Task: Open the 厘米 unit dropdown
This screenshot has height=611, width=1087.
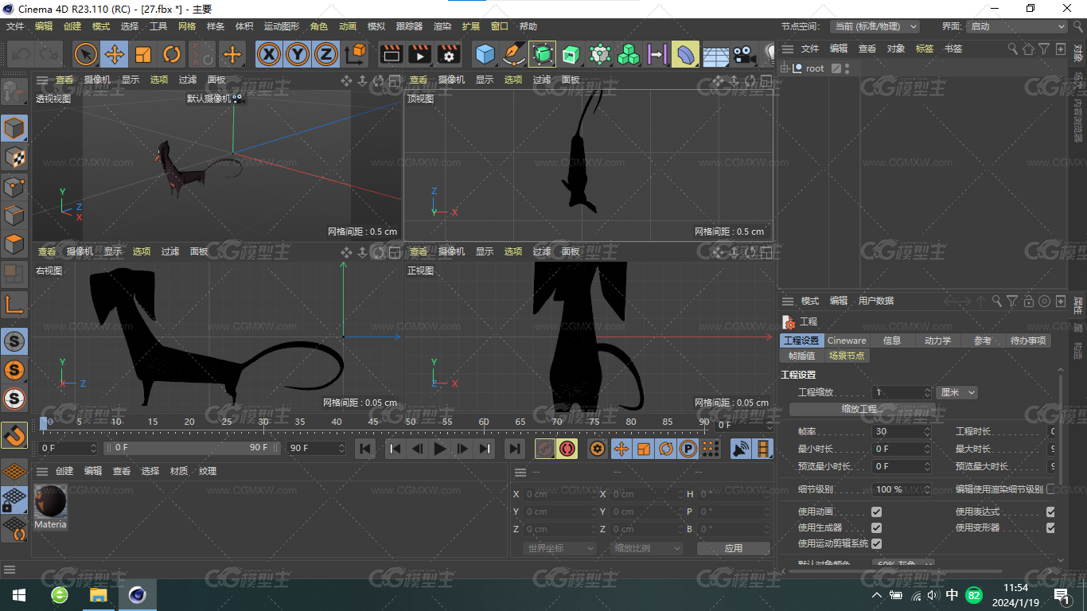Action: [x=956, y=392]
